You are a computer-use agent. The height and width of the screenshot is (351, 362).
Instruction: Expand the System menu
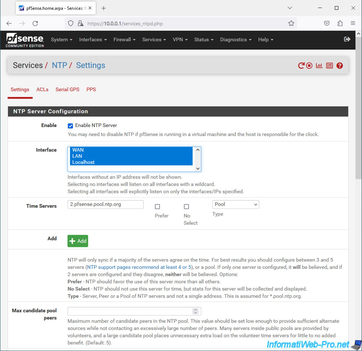[x=62, y=39]
